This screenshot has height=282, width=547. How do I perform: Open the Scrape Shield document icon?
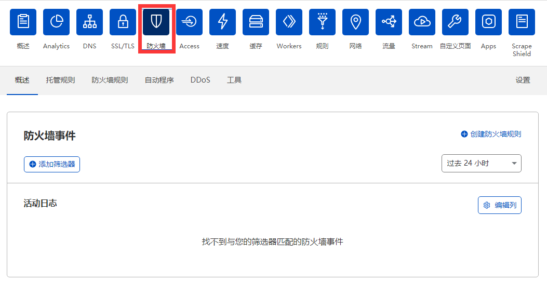(x=522, y=22)
